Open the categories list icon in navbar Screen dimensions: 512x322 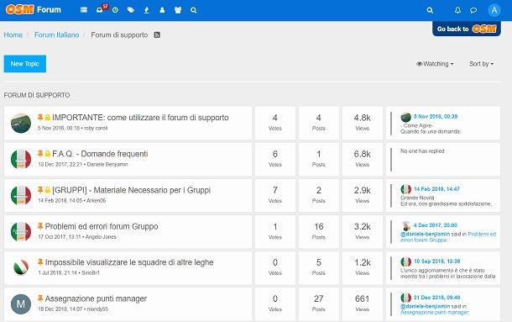tap(84, 10)
